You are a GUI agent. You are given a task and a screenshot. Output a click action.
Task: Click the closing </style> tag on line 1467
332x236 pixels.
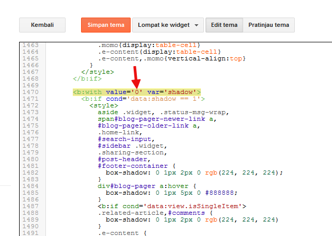point(98,72)
